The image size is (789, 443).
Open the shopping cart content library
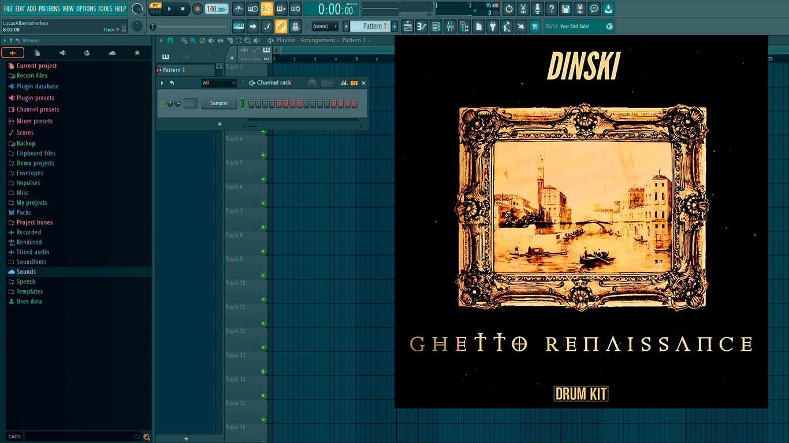(535, 26)
